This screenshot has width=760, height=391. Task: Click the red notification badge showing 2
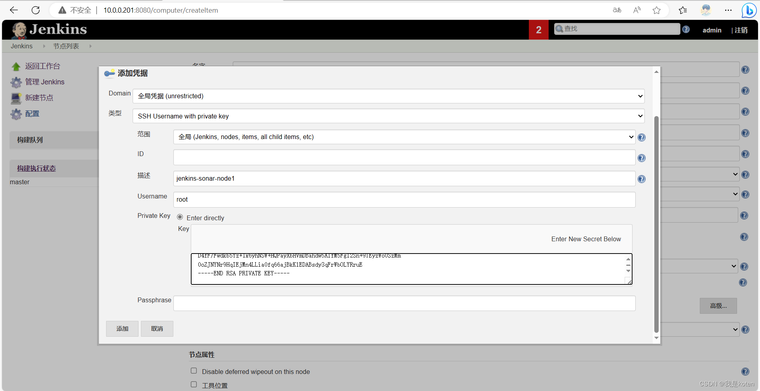[539, 30]
